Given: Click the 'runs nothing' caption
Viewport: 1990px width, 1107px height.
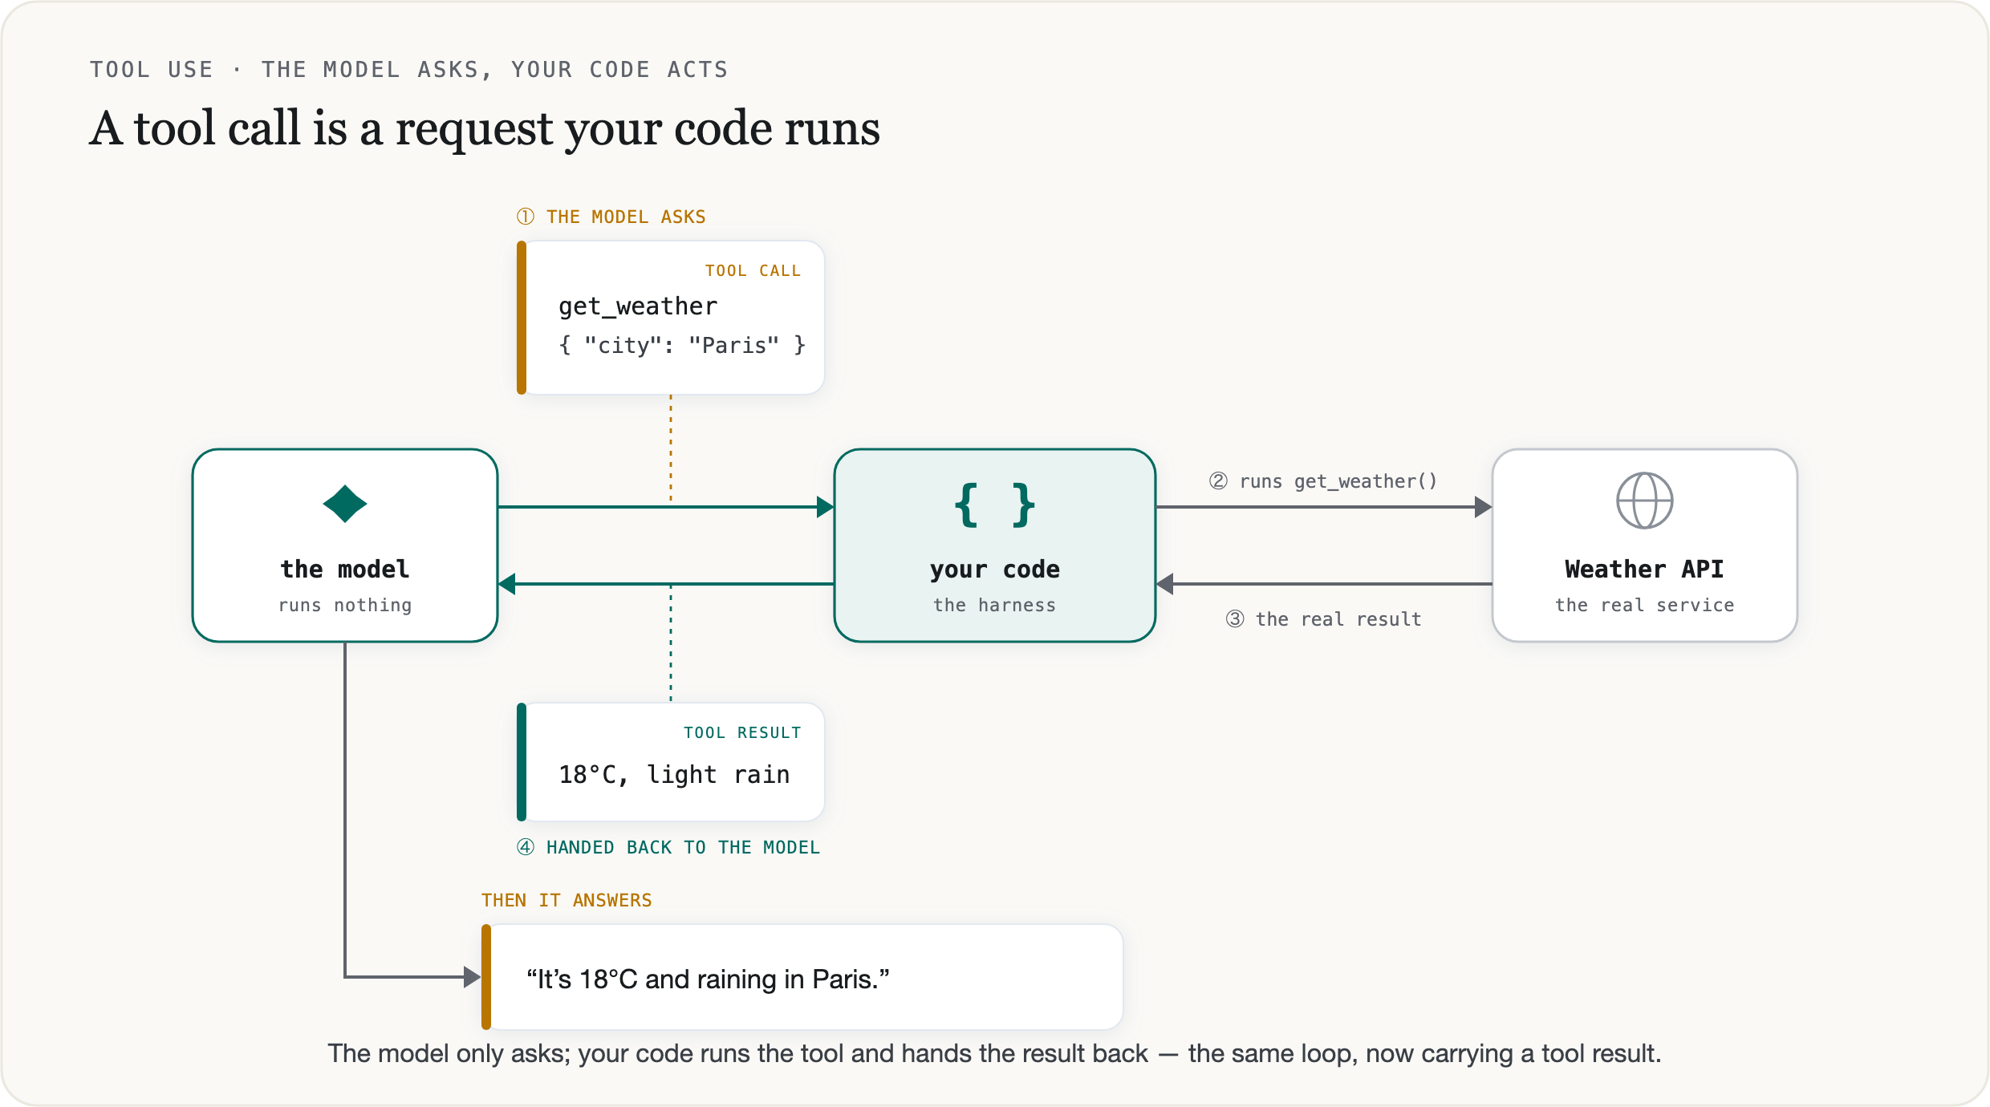Looking at the screenshot, I should (345, 605).
